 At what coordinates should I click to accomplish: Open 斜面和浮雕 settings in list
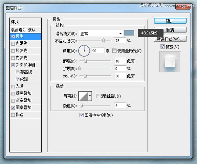click(x=26, y=65)
